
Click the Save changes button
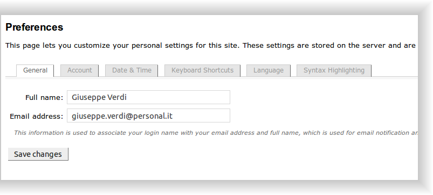[x=38, y=154]
